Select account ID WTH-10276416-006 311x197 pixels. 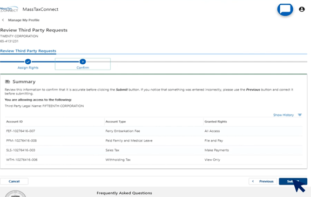22,160
